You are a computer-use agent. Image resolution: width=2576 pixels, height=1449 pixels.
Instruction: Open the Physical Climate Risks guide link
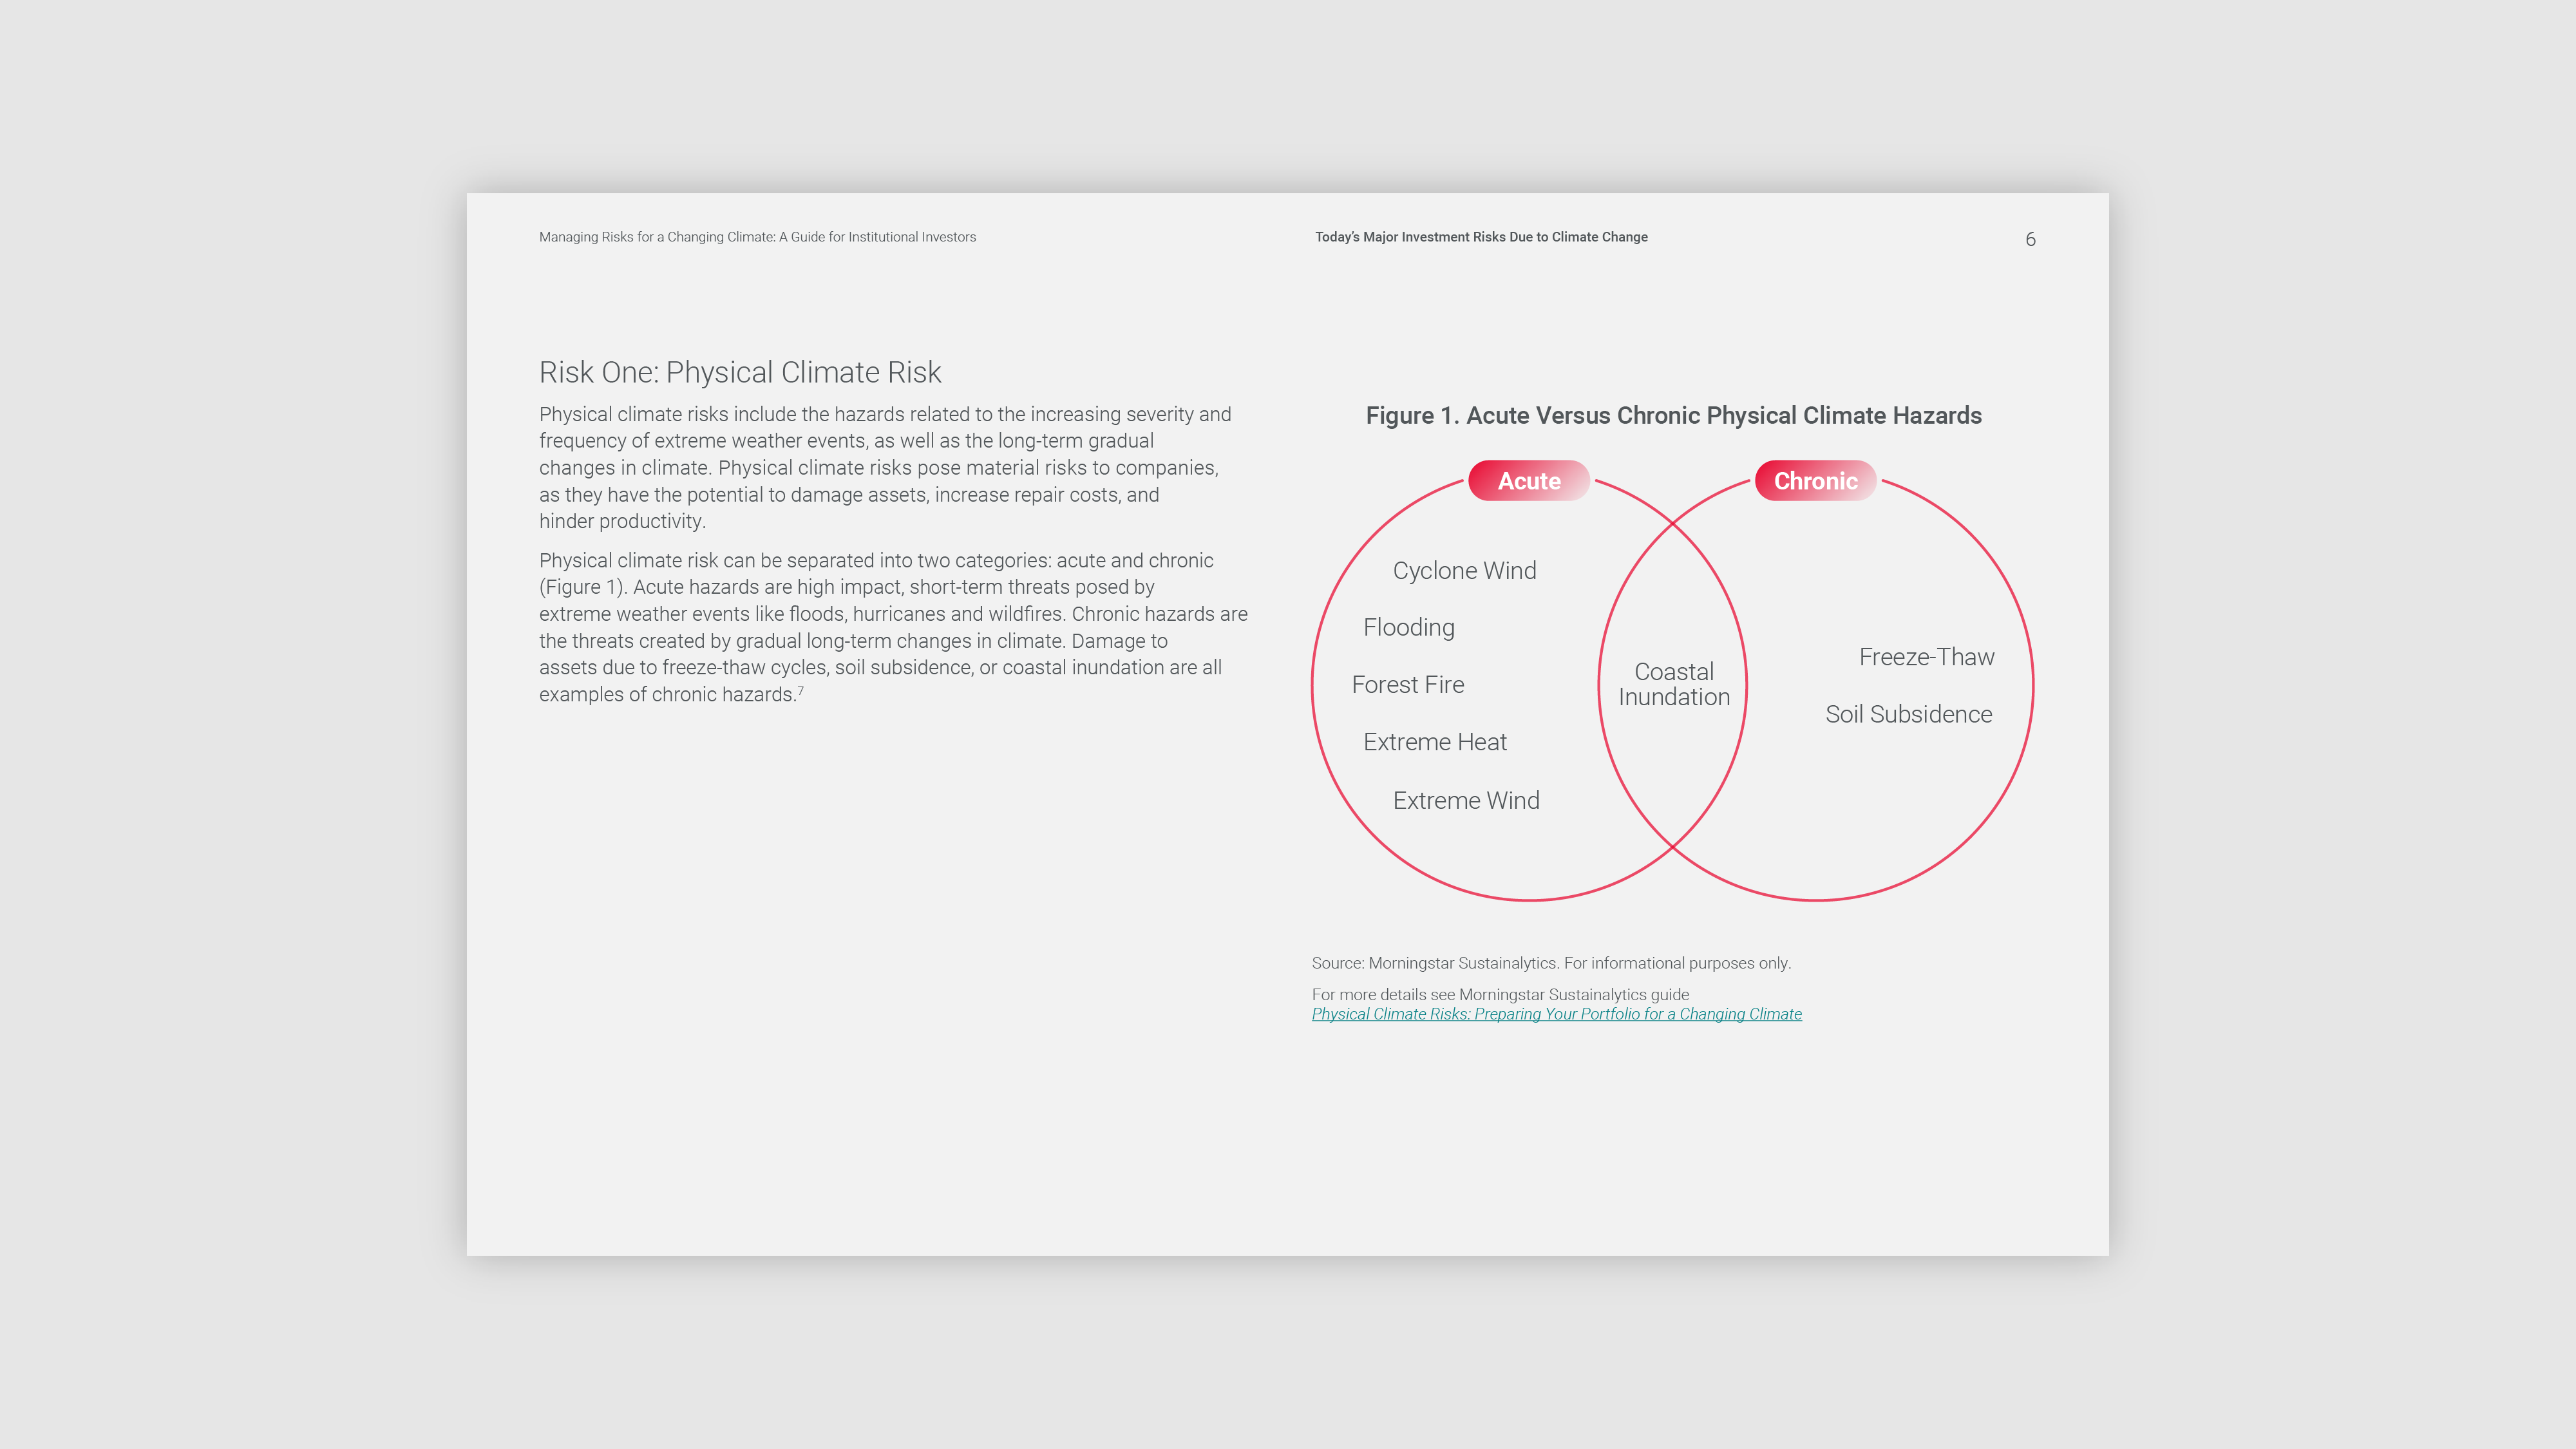(1556, 1014)
